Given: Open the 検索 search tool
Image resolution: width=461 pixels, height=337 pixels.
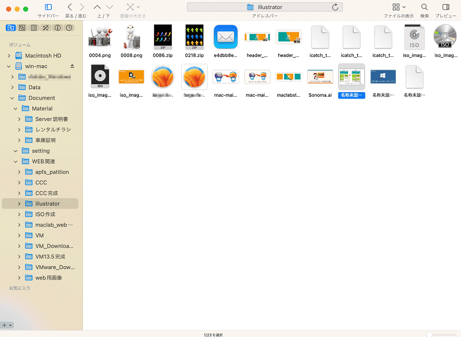Looking at the screenshot, I should click(424, 7).
